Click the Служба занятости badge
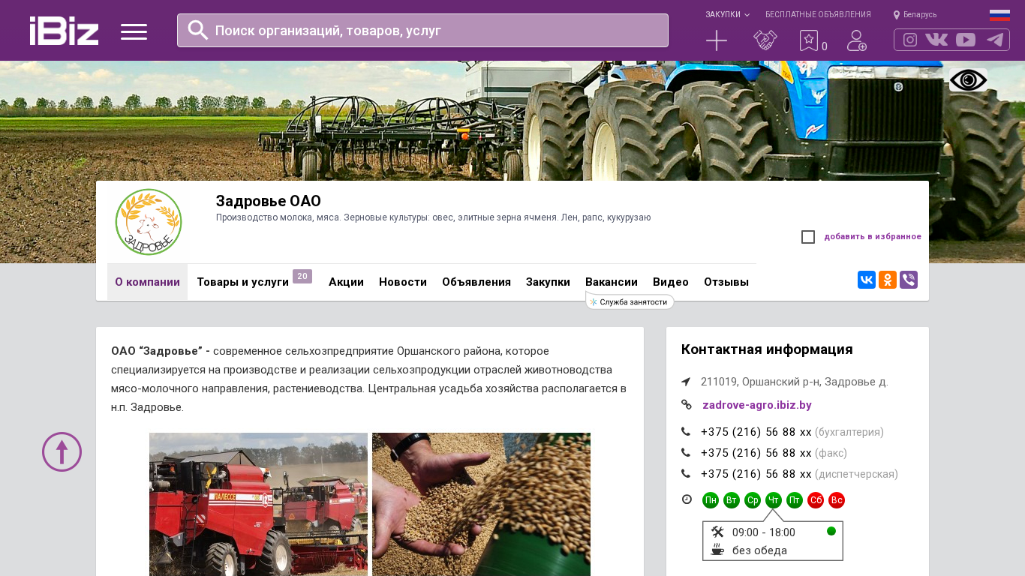This screenshot has height=576, width=1025. pos(630,301)
